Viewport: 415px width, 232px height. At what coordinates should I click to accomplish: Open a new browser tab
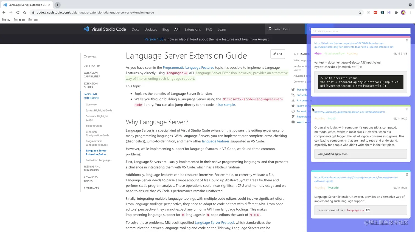coord(58,5)
